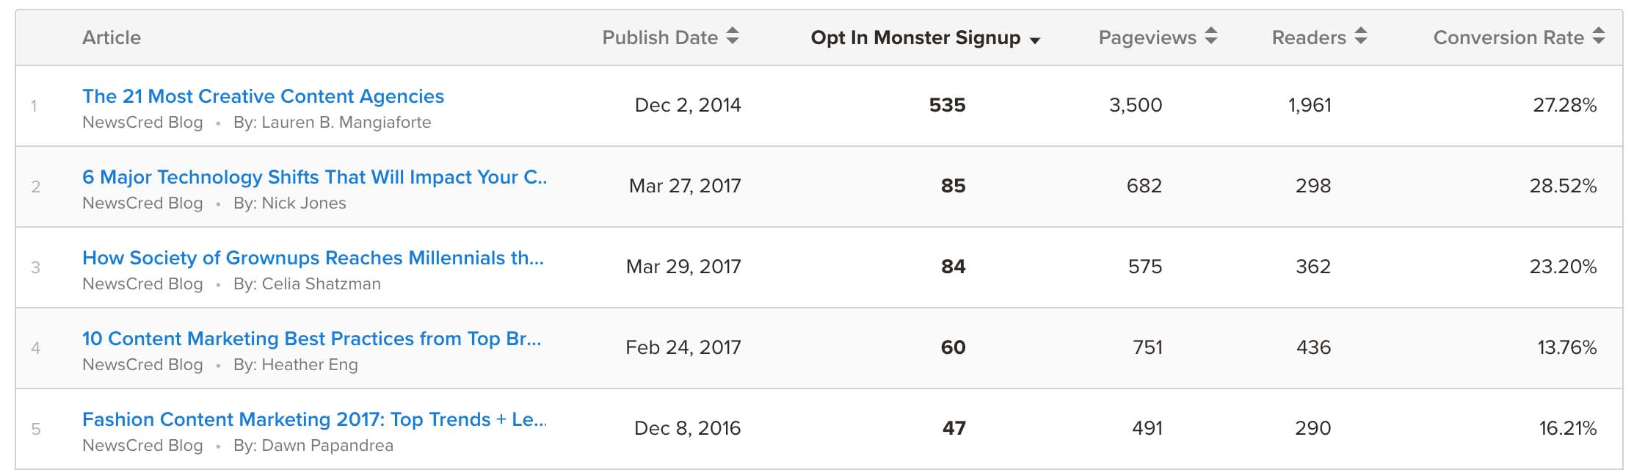This screenshot has width=1634, height=470.
Task: Open Fashion Content Marketing 2017 article
Action: pos(314,419)
